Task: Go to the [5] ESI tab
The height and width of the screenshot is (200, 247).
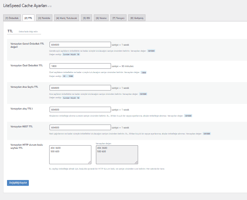Action: click(x=86, y=18)
